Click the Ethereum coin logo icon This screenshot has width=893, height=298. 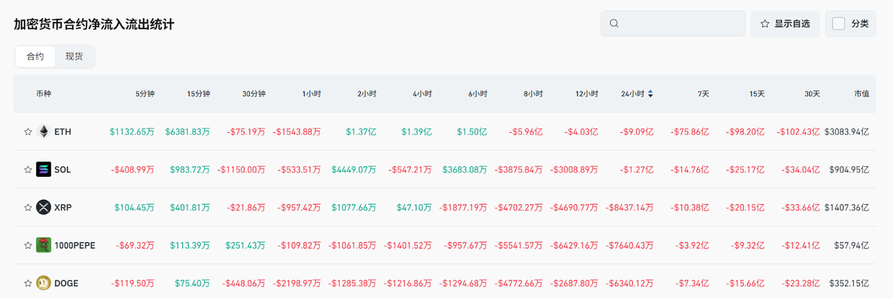[x=43, y=132]
